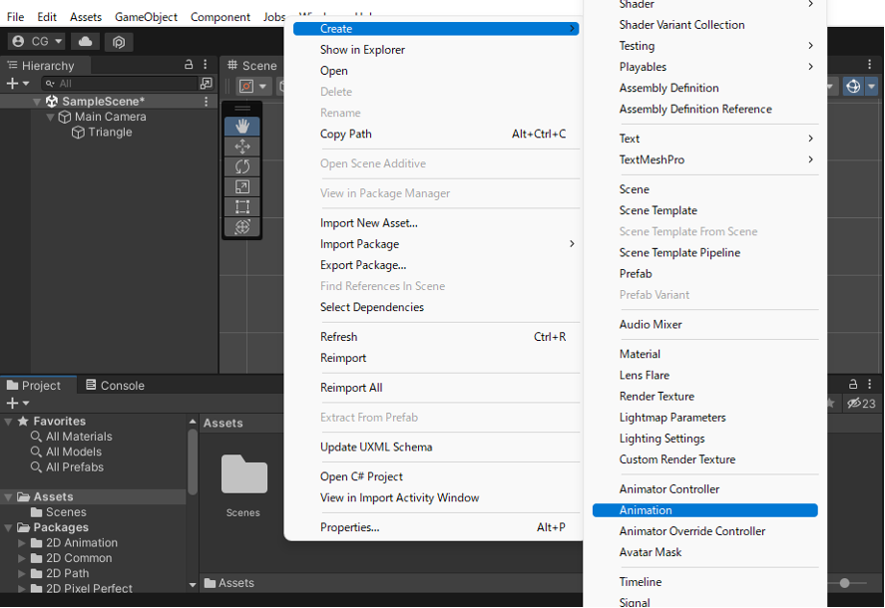Toggle the Hierarchy panel lock
This screenshot has height=608, width=885.
tap(189, 65)
